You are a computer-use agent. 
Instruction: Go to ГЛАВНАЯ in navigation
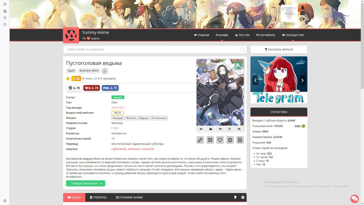202,35
